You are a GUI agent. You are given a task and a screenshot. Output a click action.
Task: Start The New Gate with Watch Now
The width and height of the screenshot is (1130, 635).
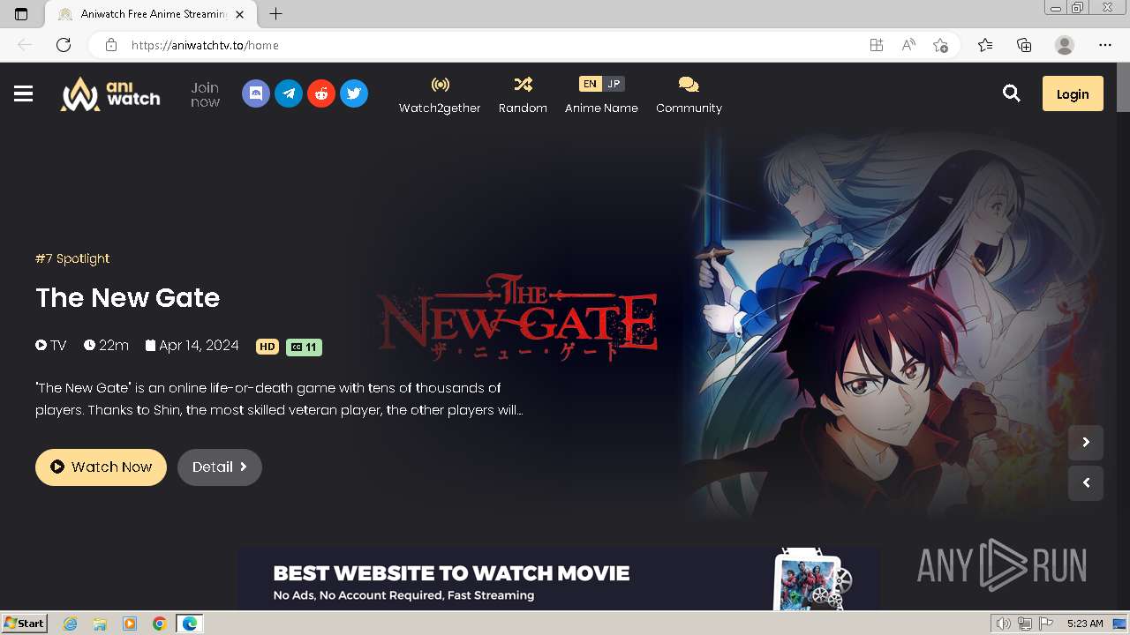tap(101, 467)
